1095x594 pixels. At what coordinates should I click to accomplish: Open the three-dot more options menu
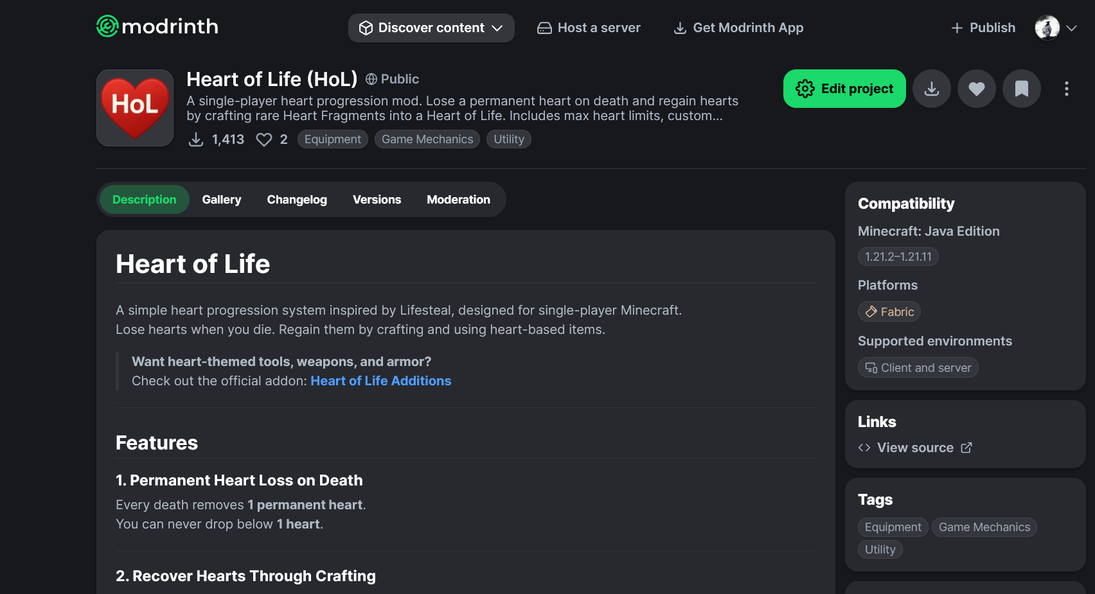(1067, 89)
